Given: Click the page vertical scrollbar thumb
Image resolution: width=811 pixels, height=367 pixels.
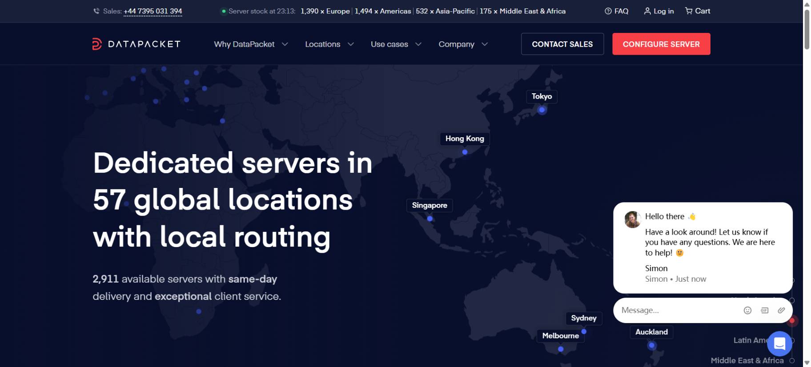Looking at the screenshot, I should click(807, 29).
